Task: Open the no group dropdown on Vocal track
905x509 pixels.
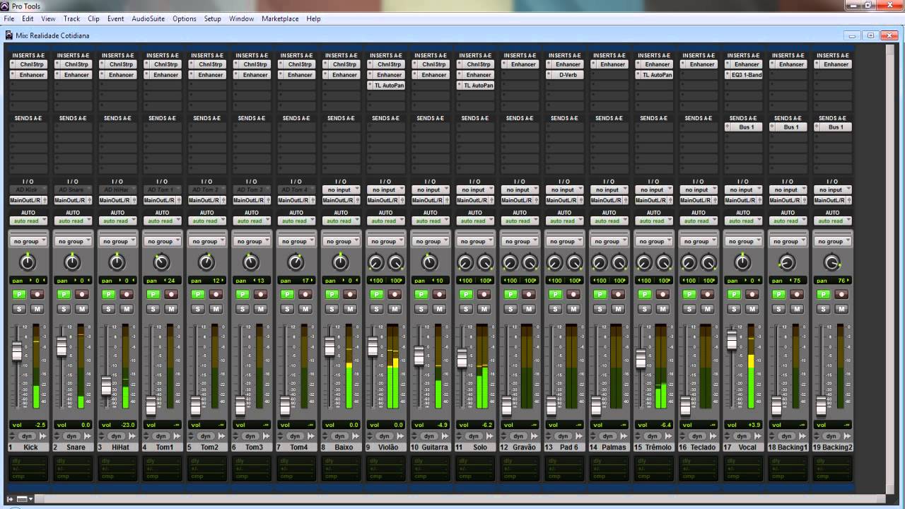Action: click(742, 241)
